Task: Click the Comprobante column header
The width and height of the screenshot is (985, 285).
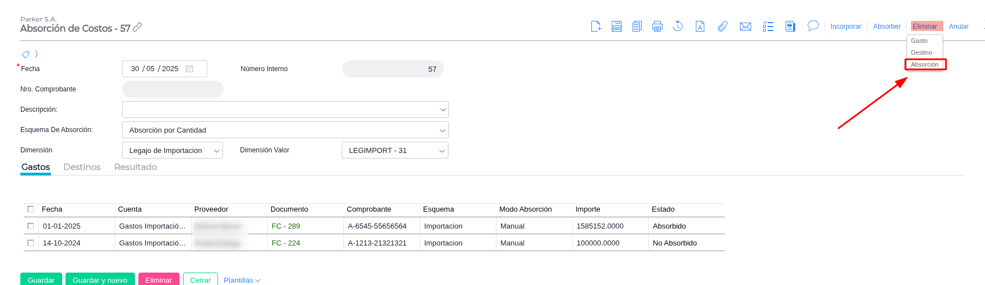Action: tap(369, 209)
